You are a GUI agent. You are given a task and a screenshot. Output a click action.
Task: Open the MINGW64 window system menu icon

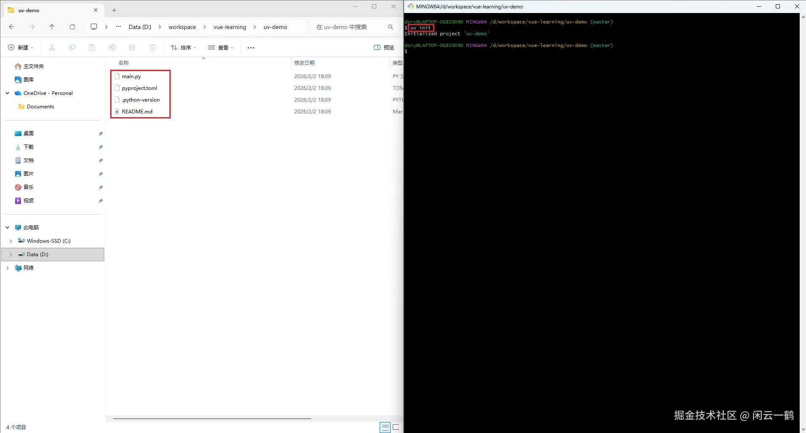click(x=410, y=6)
